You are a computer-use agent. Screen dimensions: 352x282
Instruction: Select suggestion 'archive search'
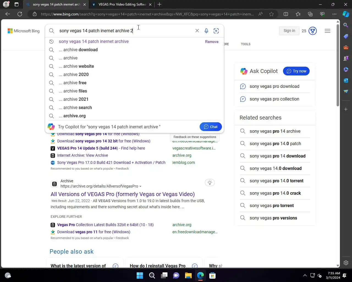tap(134, 108)
